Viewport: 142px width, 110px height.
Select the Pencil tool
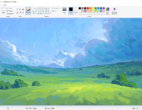(x=17, y=9)
